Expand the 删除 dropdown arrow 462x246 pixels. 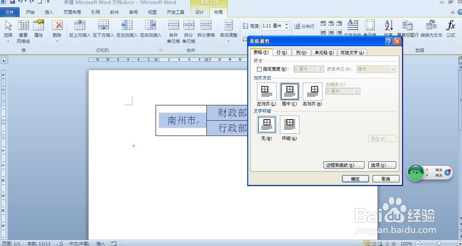click(x=57, y=42)
